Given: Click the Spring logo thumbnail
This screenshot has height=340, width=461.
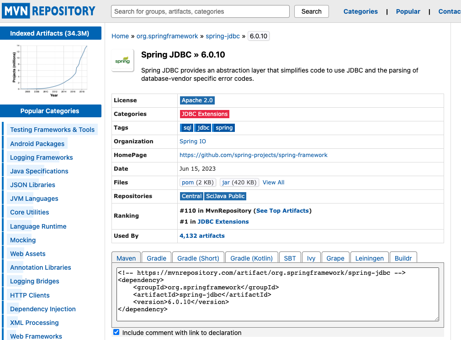Looking at the screenshot, I should point(122,61).
